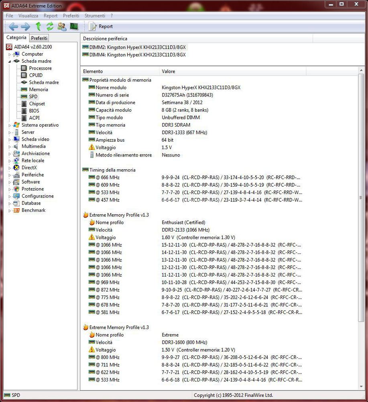Switch to the Categoria tab

pos(16,37)
